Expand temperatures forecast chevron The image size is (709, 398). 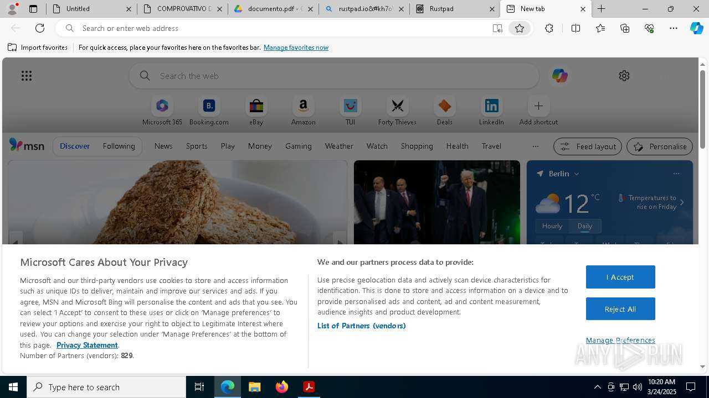(682, 202)
